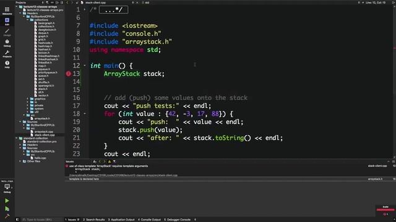
Task: Collapse the standard-collection project
Action: [17, 138]
